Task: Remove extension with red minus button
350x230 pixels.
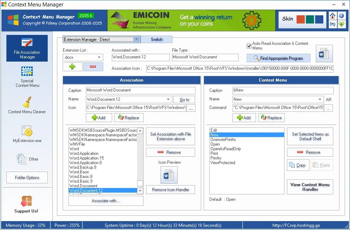Action: [x=93, y=67]
